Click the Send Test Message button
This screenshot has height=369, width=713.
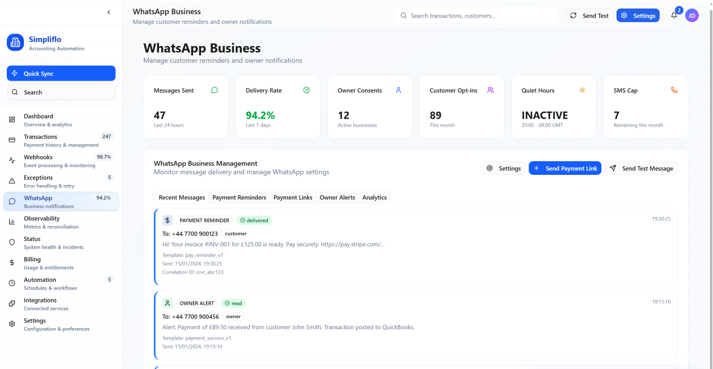click(x=641, y=169)
